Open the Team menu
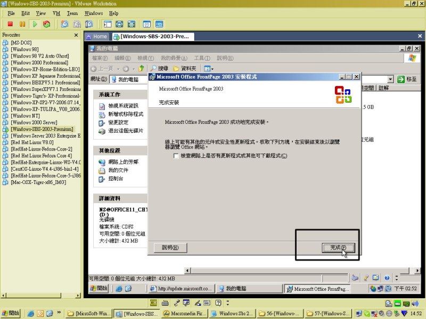Viewport: 426px width, 319px height. point(72,13)
